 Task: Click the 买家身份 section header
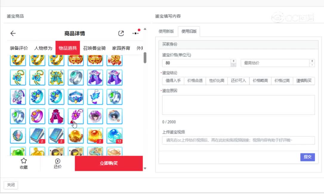pos(238,44)
